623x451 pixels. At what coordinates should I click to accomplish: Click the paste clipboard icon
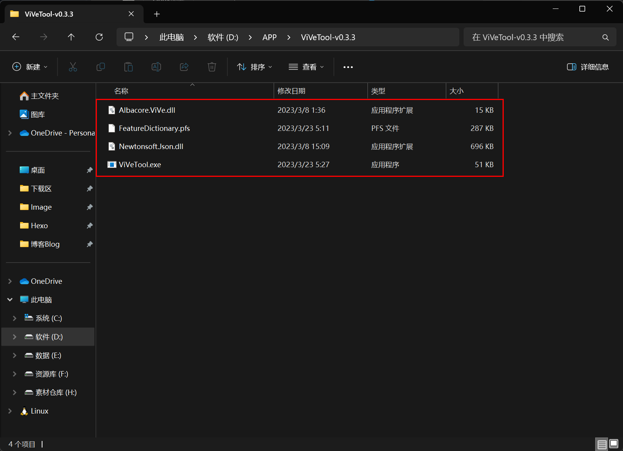129,67
